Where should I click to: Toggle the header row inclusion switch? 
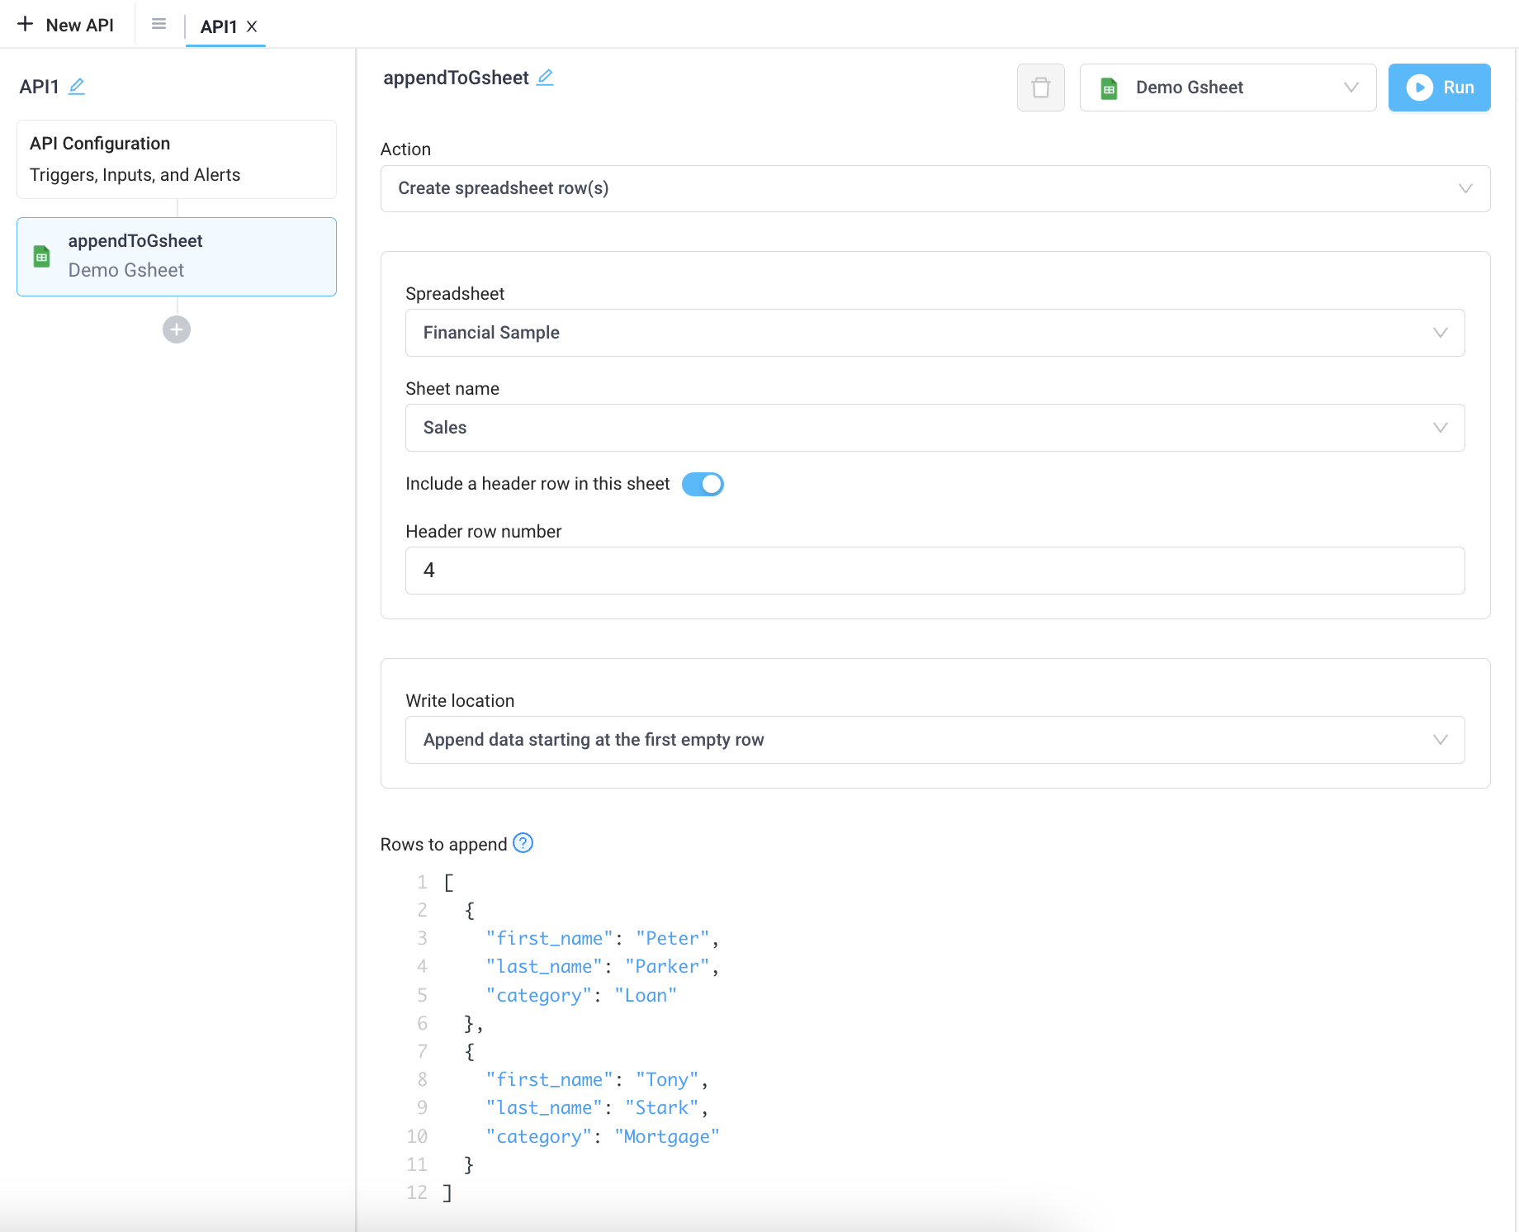(703, 484)
